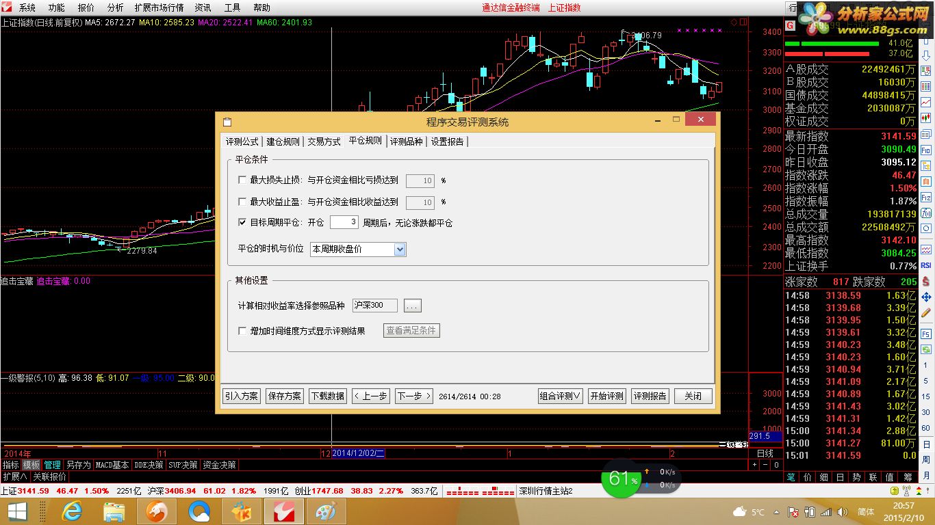935x525 pixels.
Task: Expand 组合评测 dropdown button
Action: click(561, 396)
